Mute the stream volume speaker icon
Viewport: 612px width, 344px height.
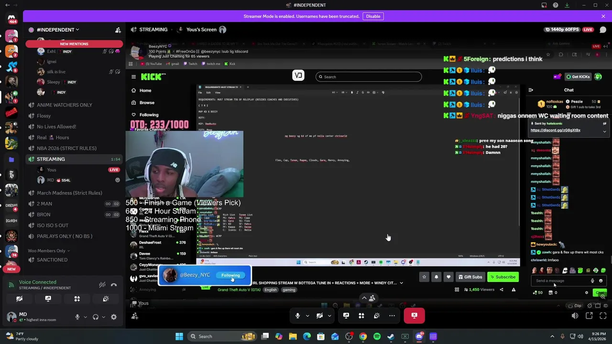[575, 316]
